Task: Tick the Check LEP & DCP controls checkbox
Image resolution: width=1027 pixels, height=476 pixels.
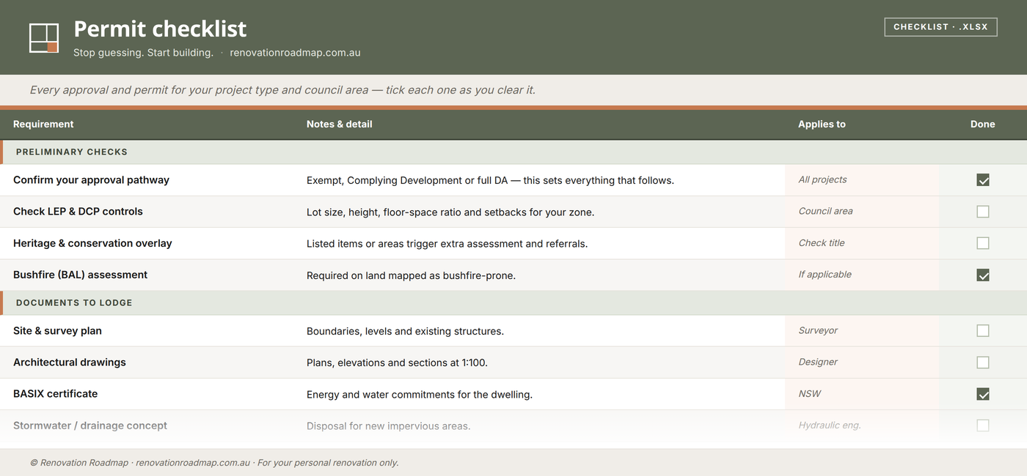Action: 983,212
